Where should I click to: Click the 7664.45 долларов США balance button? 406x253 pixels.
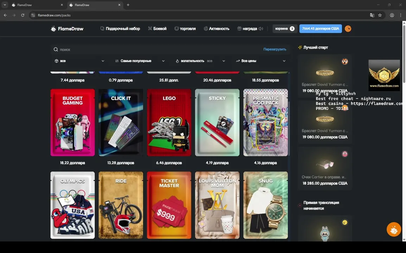click(321, 29)
